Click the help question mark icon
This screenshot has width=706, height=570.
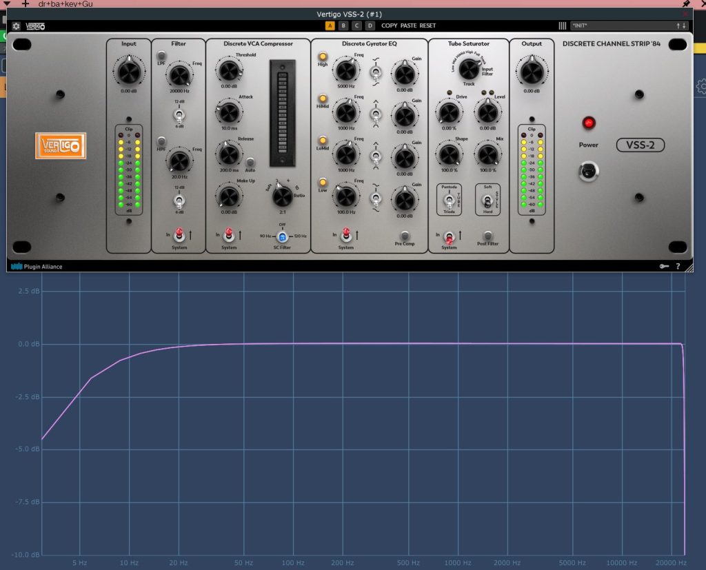coord(678,266)
